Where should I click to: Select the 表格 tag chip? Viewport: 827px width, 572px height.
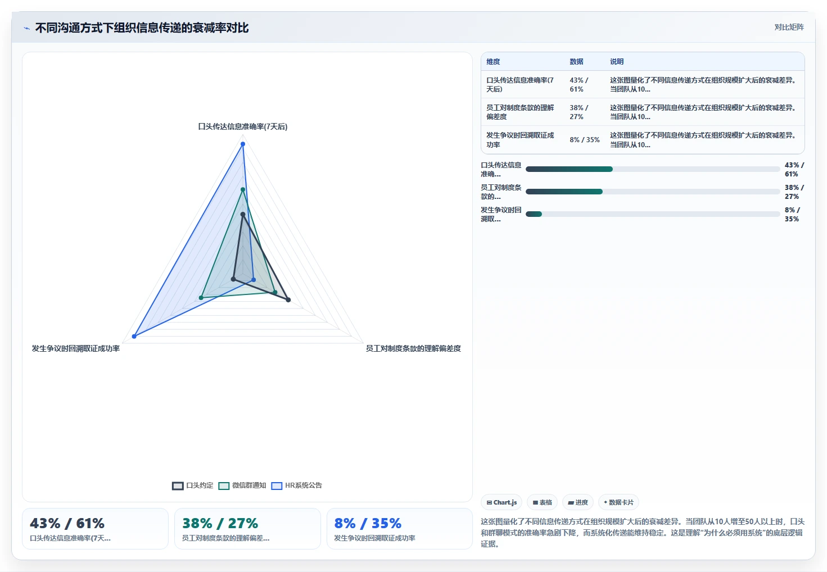[542, 502]
